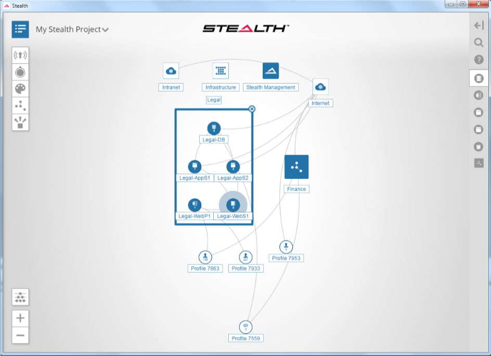This screenshot has width=491, height=356.
Task: Close the Legal group box
Action: [252, 109]
